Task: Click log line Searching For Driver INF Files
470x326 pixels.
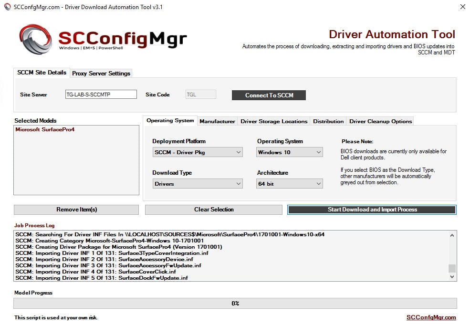Action: [170, 234]
